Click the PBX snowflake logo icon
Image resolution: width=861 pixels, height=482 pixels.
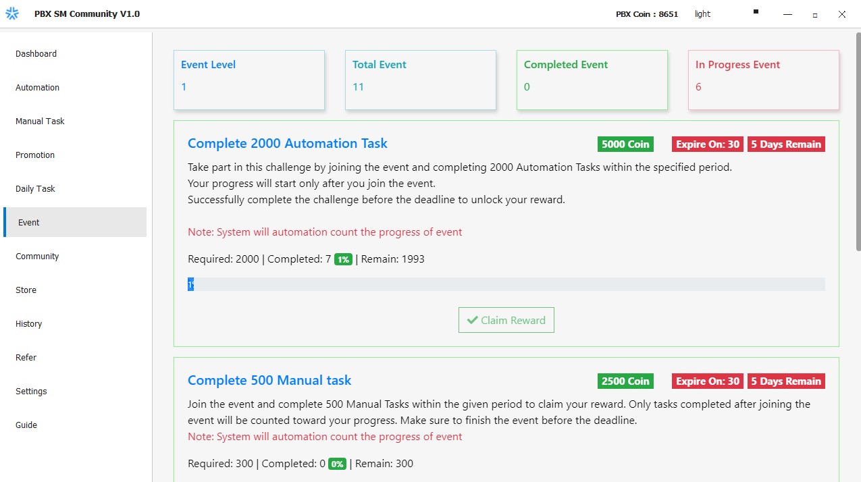point(12,14)
